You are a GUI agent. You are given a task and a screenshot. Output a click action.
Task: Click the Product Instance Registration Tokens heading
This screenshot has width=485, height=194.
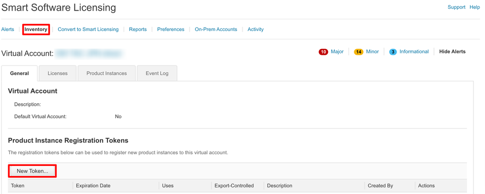[x=68, y=141]
